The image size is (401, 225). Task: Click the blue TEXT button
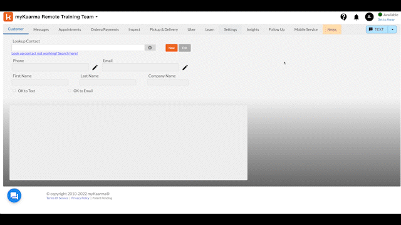click(377, 29)
